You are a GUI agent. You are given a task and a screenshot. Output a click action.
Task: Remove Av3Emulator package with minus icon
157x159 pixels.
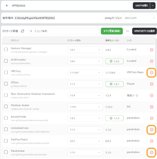click(x=152, y=61)
